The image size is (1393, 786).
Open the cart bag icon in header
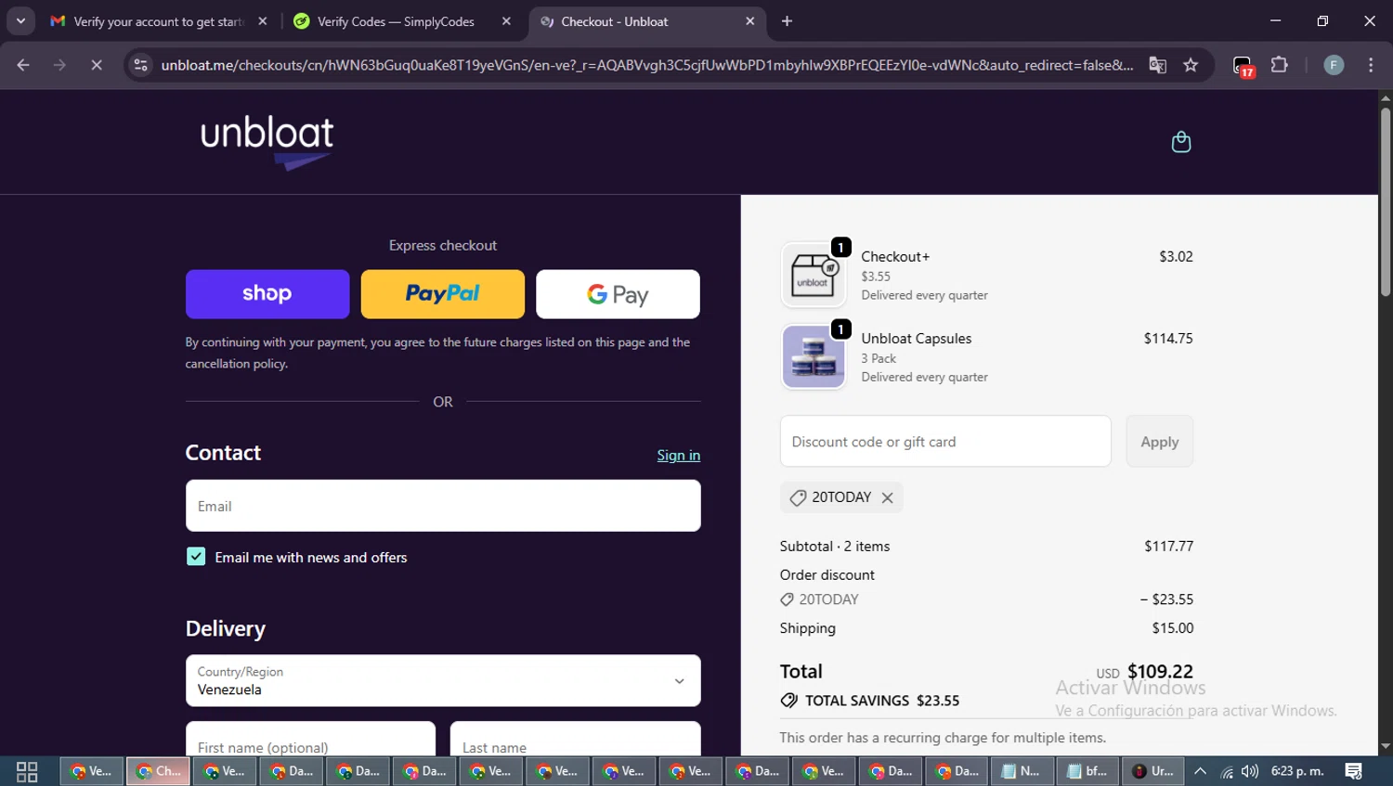pyautogui.click(x=1180, y=142)
